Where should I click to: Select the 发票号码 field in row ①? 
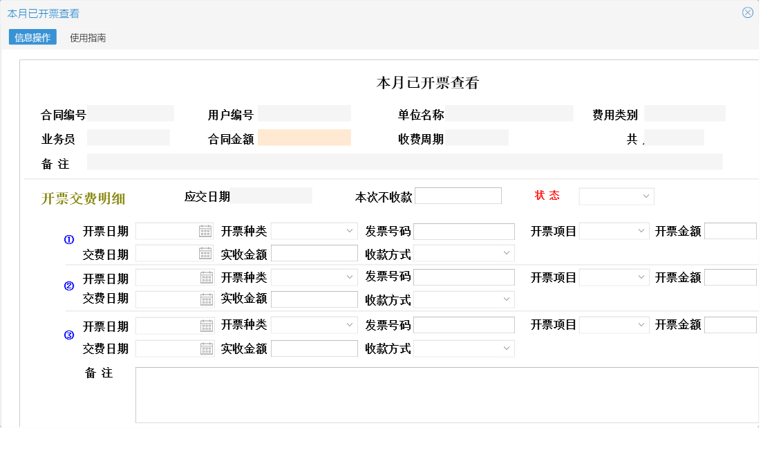tap(464, 231)
